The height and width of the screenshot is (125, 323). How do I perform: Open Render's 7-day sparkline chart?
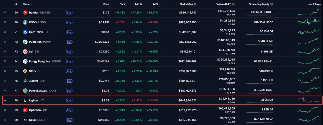308,12
